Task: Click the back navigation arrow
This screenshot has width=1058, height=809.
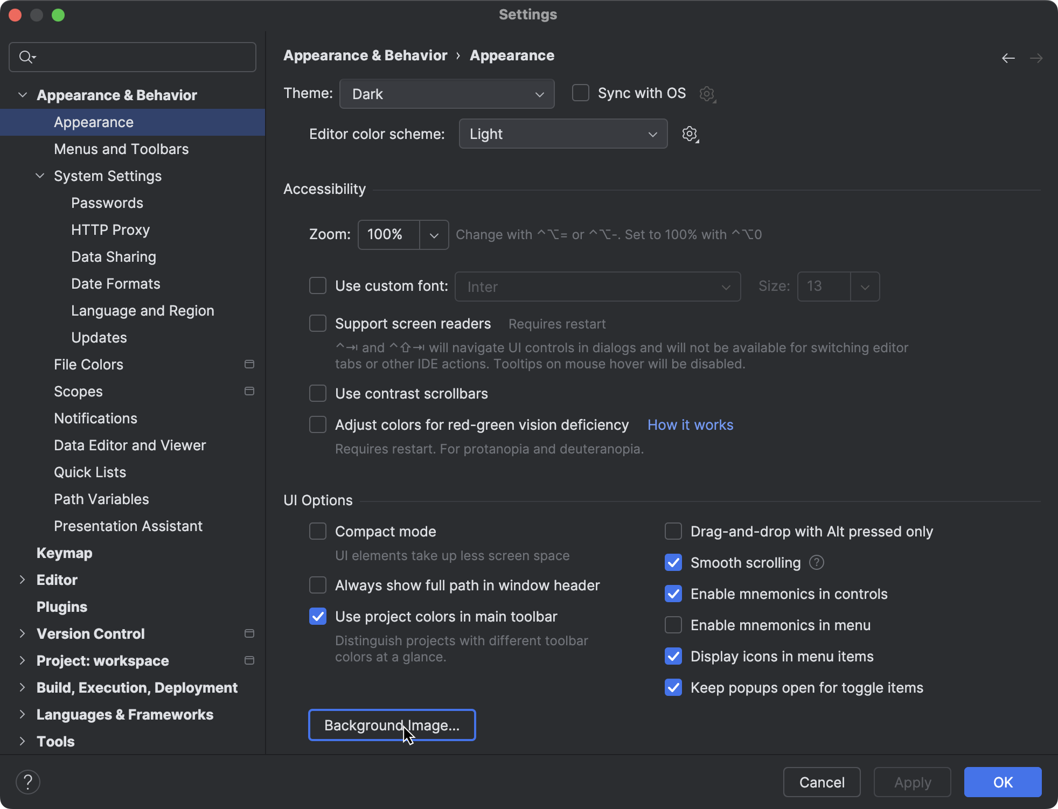Action: pos(1008,58)
